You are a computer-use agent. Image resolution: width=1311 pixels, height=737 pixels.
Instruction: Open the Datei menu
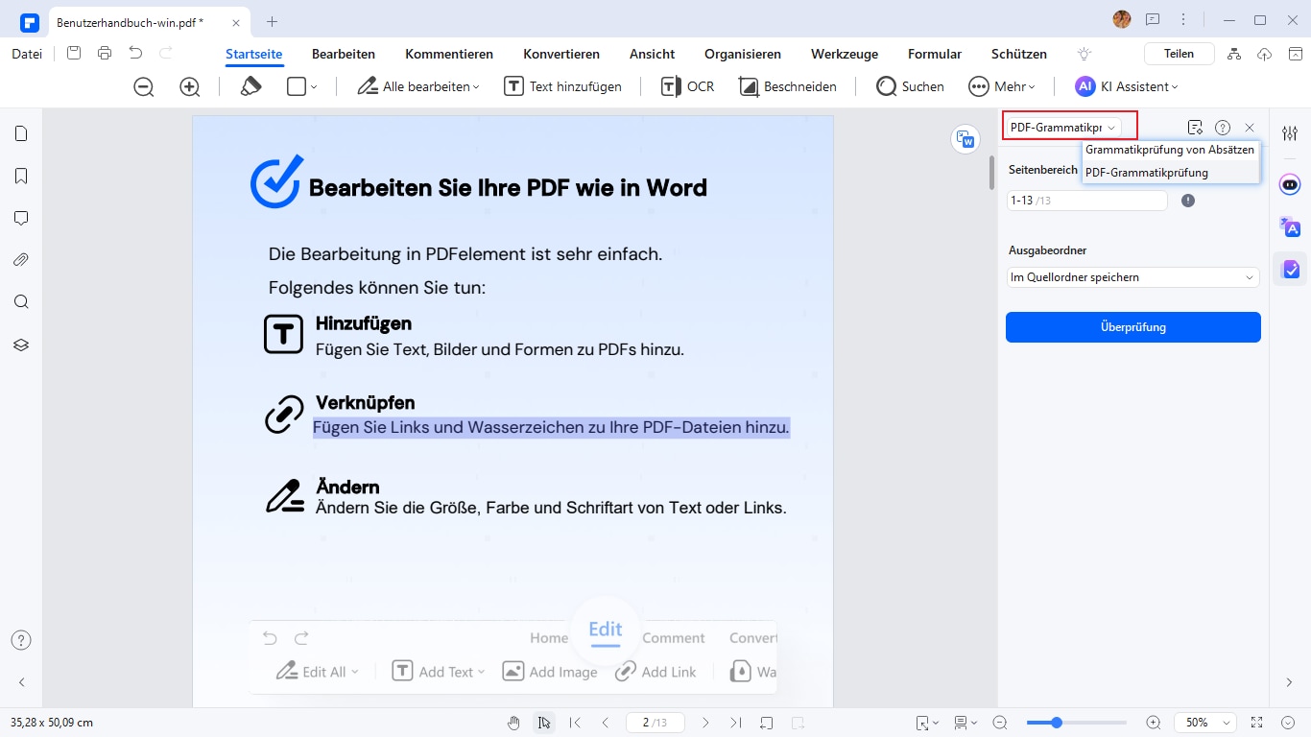[27, 54]
